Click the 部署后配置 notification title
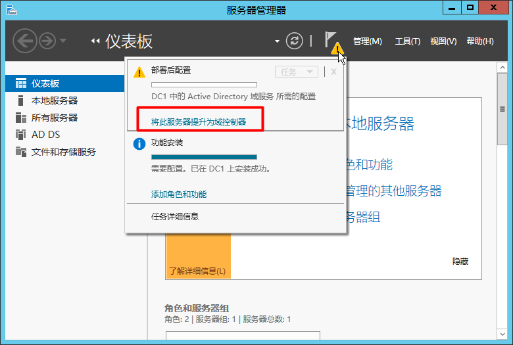 coord(171,70)
